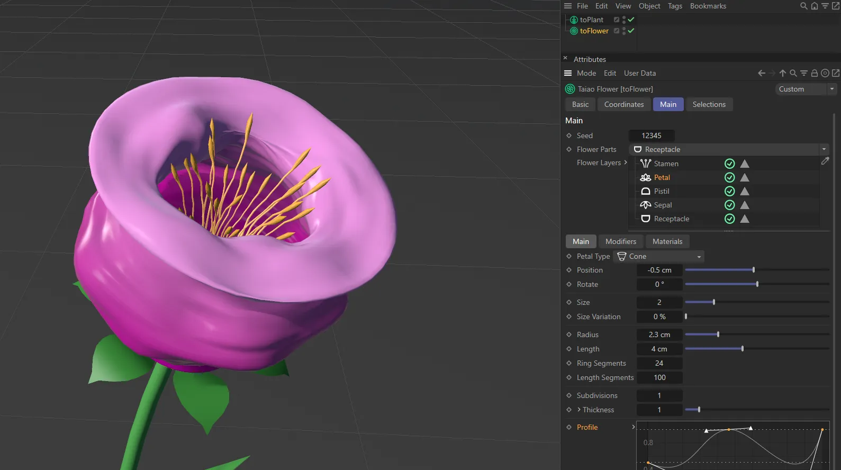Click the toFlower layer square icon
The width and height of the screenshot is (841, 470).
[617, 31]
